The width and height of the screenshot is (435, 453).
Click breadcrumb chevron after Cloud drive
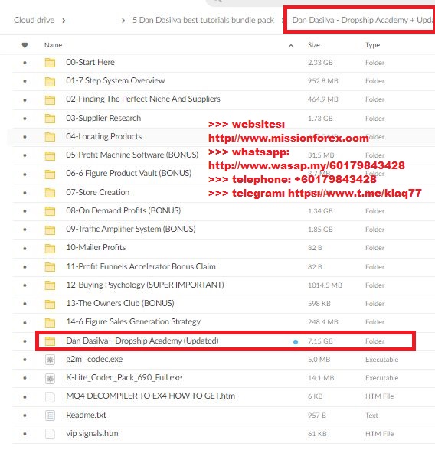point(64,21)
